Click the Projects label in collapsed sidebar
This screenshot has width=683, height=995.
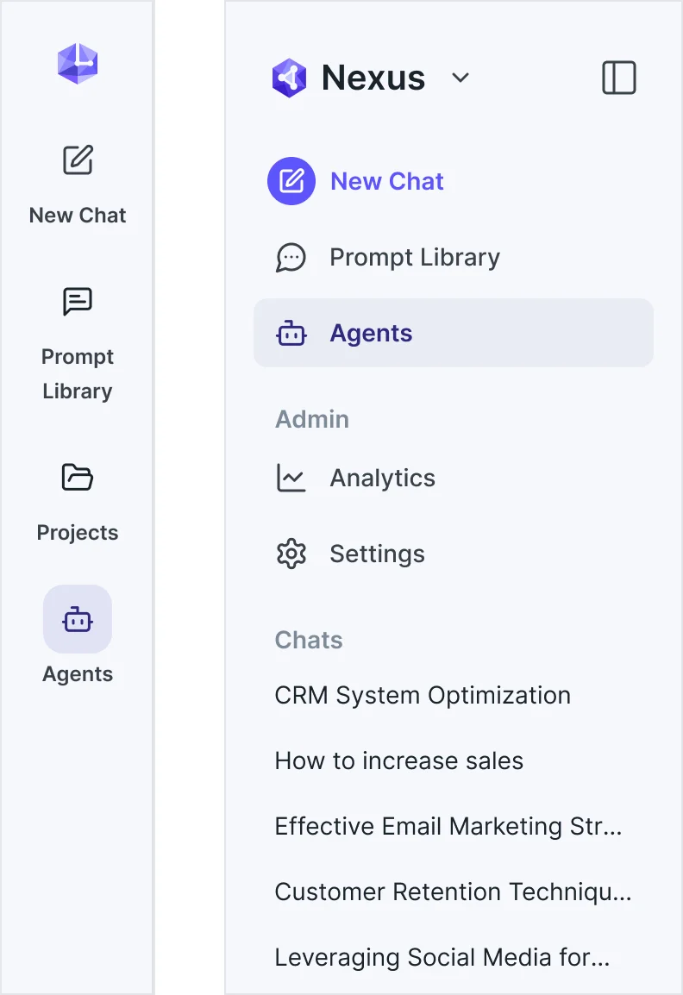click(78, 532)
